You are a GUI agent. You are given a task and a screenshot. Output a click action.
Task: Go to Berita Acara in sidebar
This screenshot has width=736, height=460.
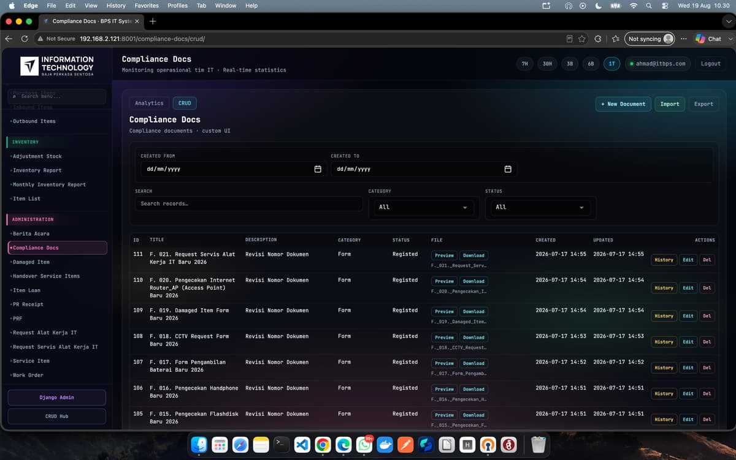pyautogui.click(x=31, y=233)
